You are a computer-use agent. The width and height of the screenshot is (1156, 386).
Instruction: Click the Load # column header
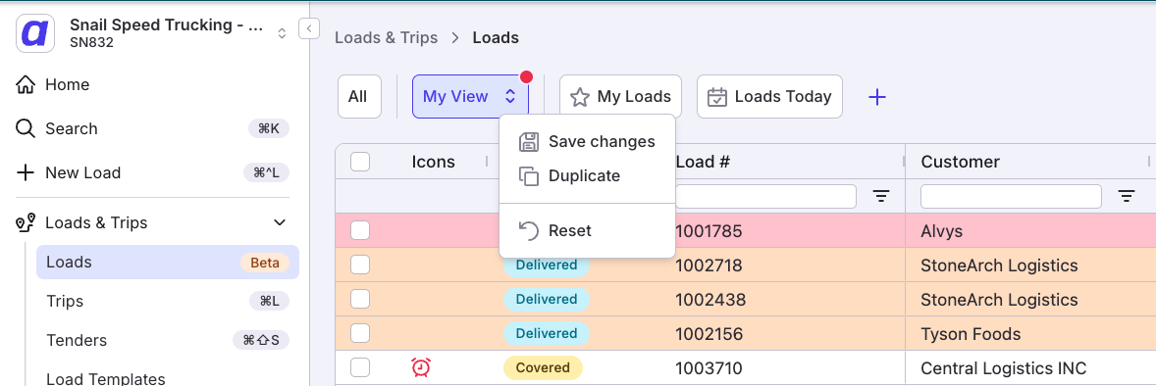click(703, 162)
